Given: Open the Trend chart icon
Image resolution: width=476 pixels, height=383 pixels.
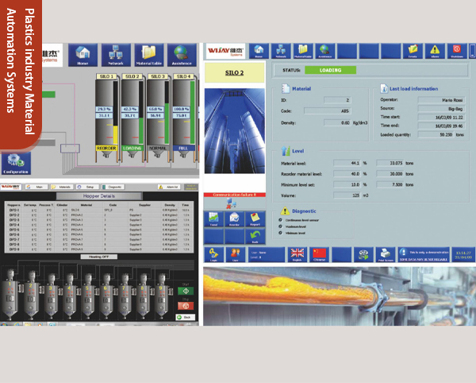Looking at the screenshot, I should coord(213,219).
